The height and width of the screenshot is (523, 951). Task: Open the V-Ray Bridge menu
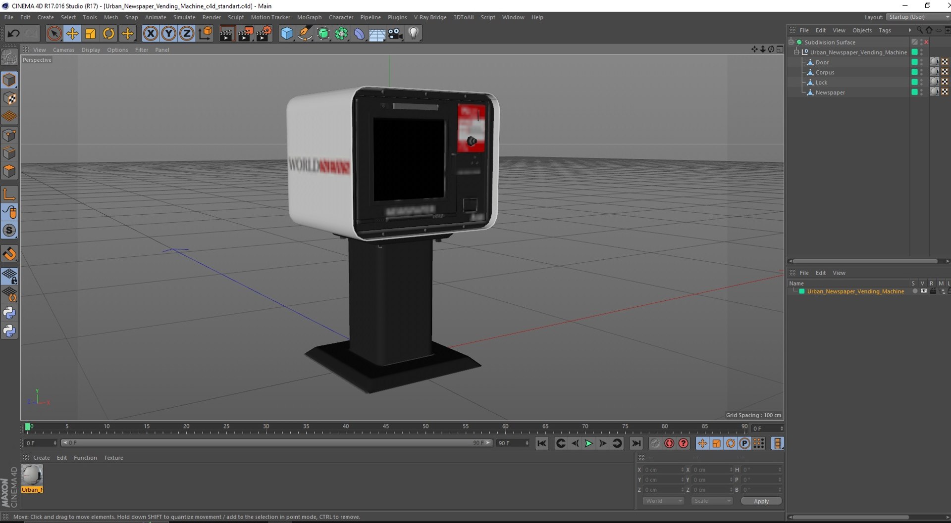tap(430, 17)
